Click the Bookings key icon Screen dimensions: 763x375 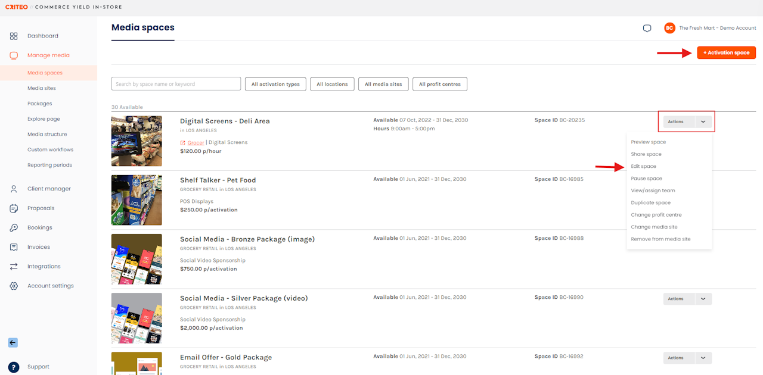tap(14, 228)
